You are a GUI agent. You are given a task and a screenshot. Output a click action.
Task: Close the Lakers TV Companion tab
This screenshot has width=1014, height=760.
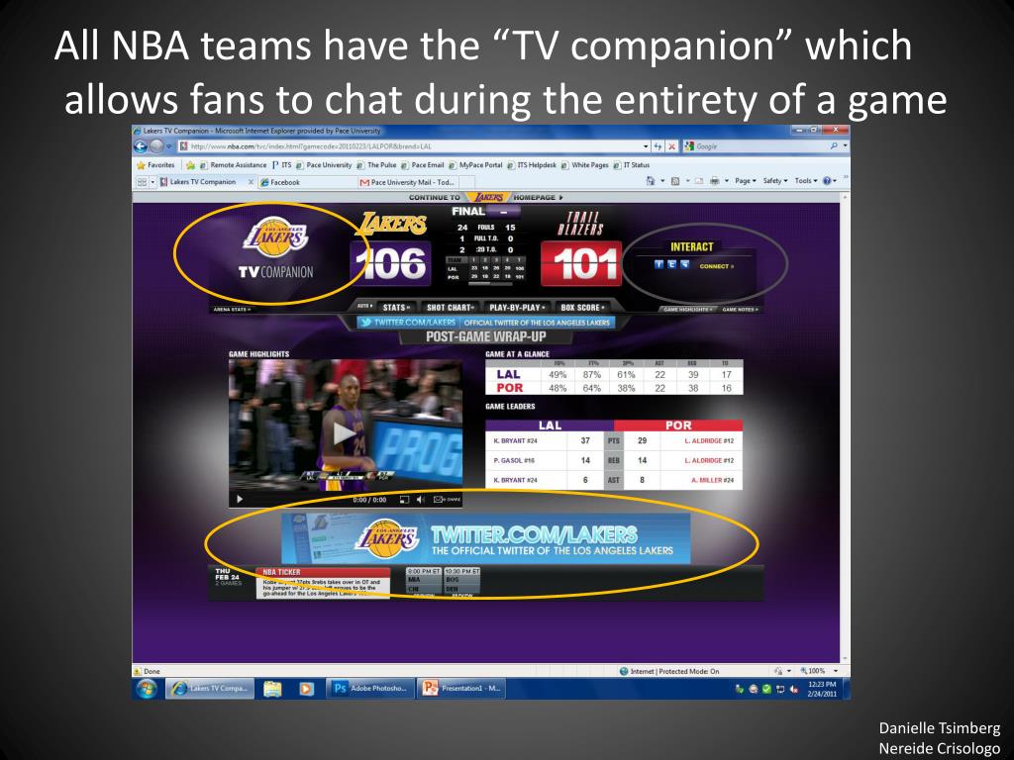[x=251, y=182]
